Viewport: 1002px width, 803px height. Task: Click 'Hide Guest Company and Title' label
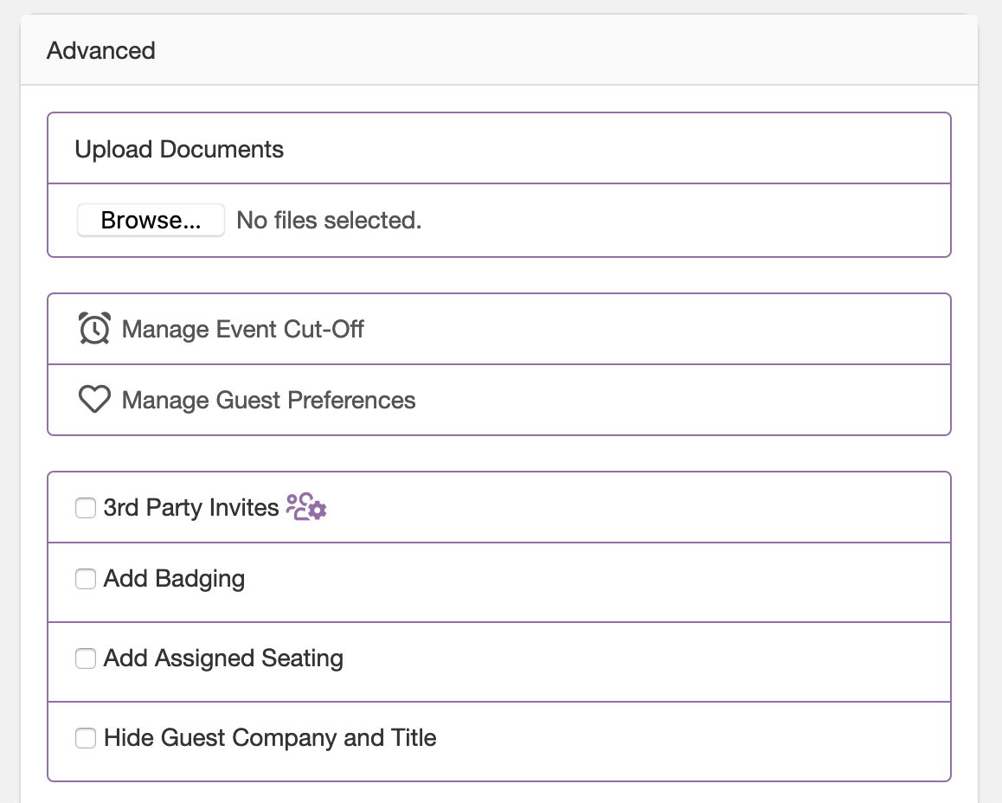coord(270,738)
